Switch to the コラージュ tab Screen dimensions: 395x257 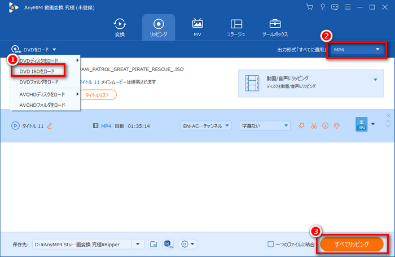pyautogui.click(x=236, y=28)
